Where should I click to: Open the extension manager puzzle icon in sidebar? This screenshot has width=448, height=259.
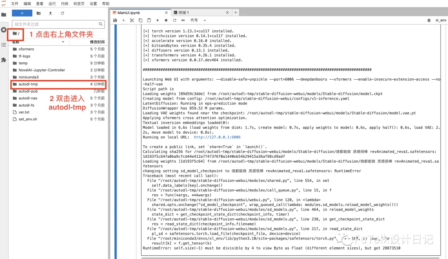(x=4, y=60)
